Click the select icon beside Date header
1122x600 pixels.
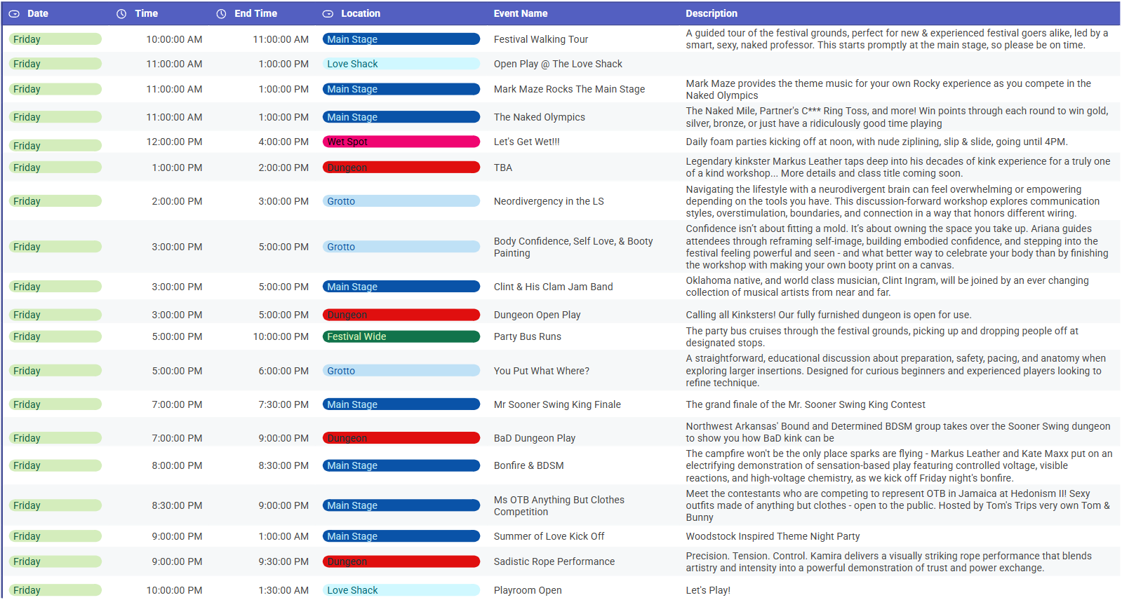point(14,14)
